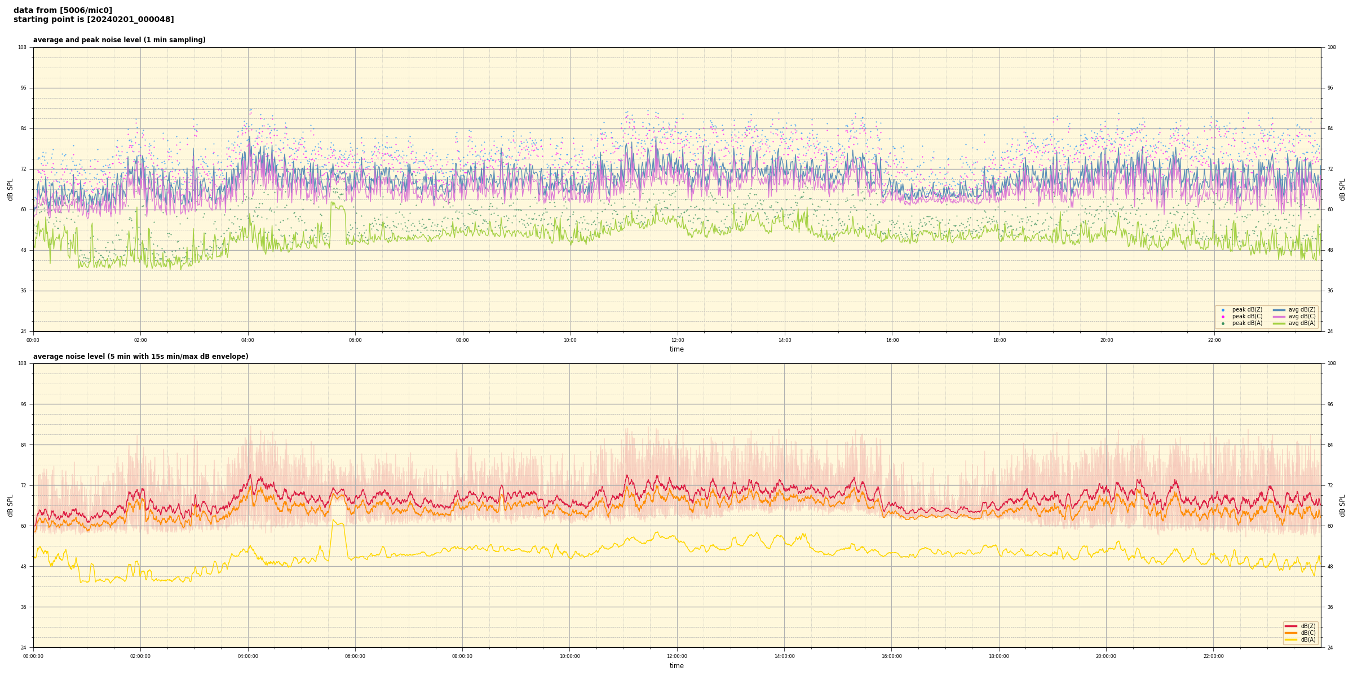1353x676 pixels.
Task: Click the upper chart title 'average and peak noise level'
Action: click(119, 40)
